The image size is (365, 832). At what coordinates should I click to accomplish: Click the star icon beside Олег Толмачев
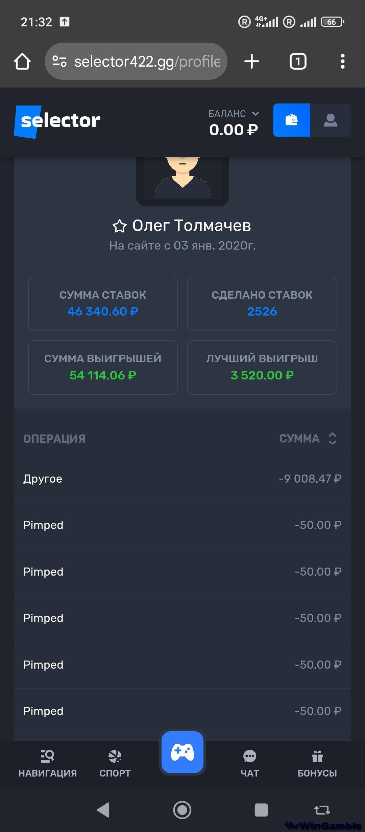pos(119,226)
